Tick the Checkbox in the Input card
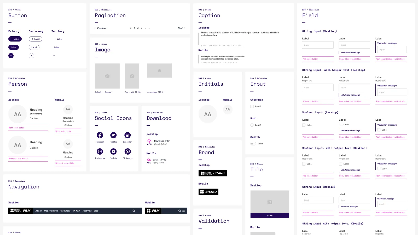Image resolution: width=418 pixels, height=235 pixels. 252,107
